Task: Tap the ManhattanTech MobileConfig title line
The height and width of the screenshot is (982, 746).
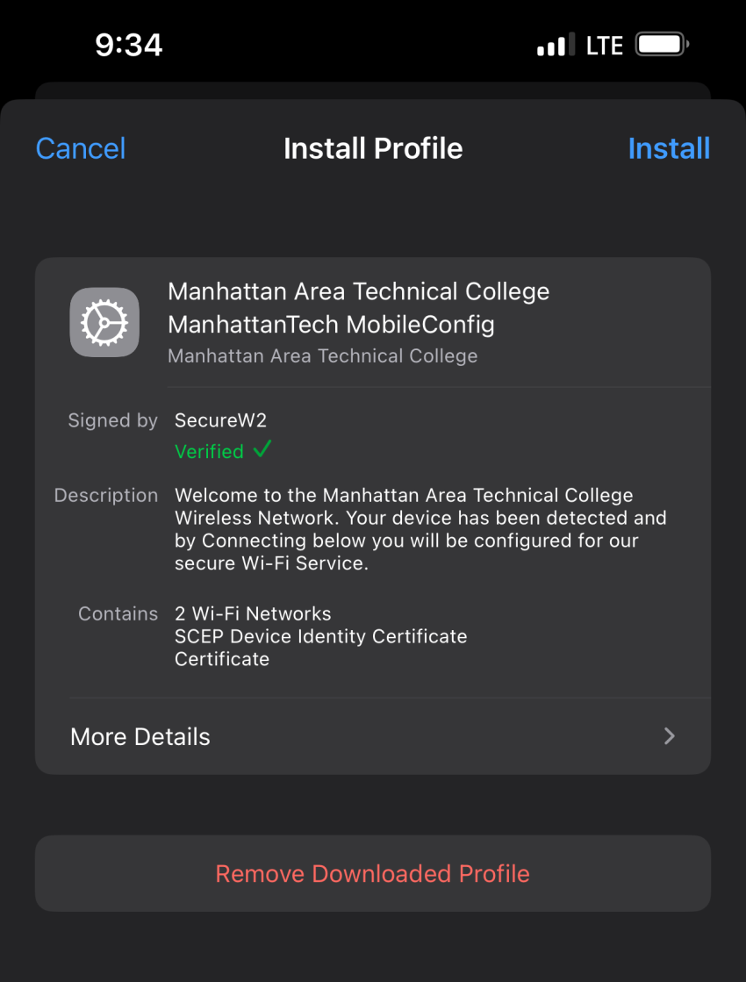Action: coord(332,325)
